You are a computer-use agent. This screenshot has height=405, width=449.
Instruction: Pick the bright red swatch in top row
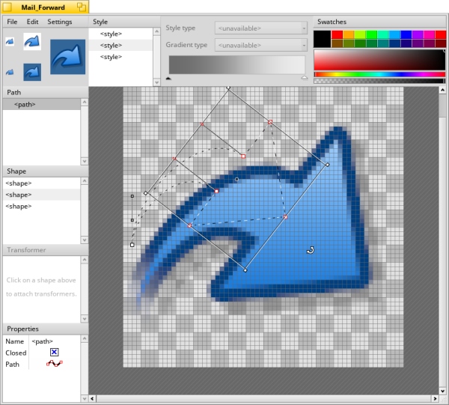pyautogui.click(x=337, y=34)
